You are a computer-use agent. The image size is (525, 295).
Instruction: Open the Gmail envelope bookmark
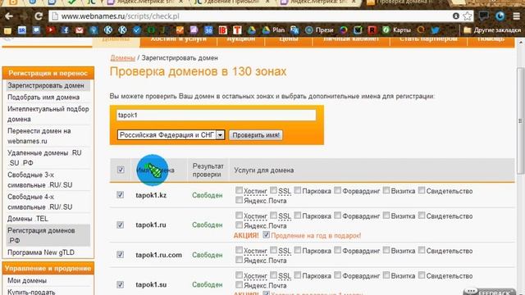tap(80, 30)
